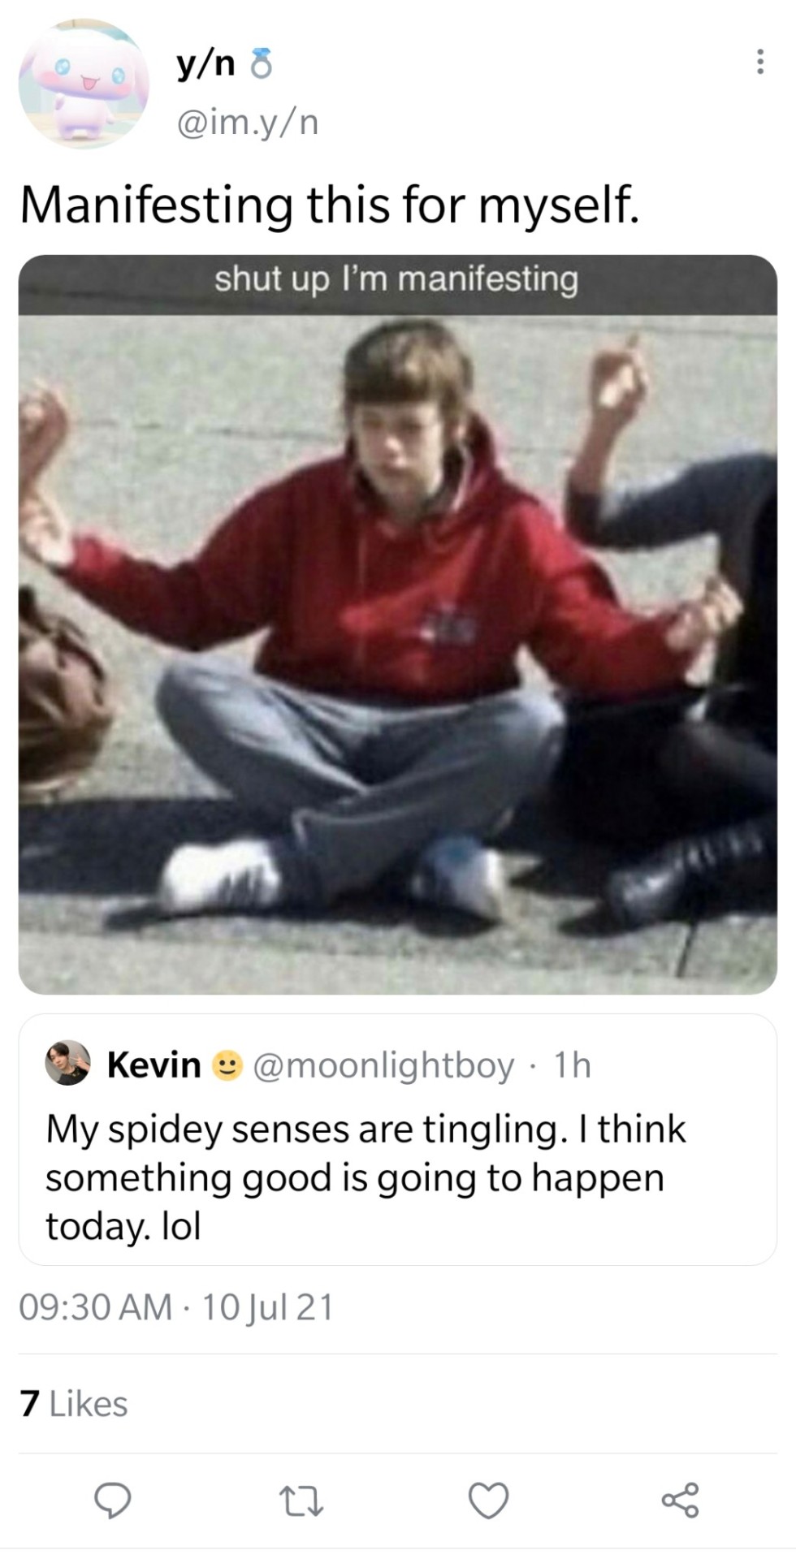Open Kevin's quoted tweet text
This screenshot has height=1559, width=796.
[366, 1177]
